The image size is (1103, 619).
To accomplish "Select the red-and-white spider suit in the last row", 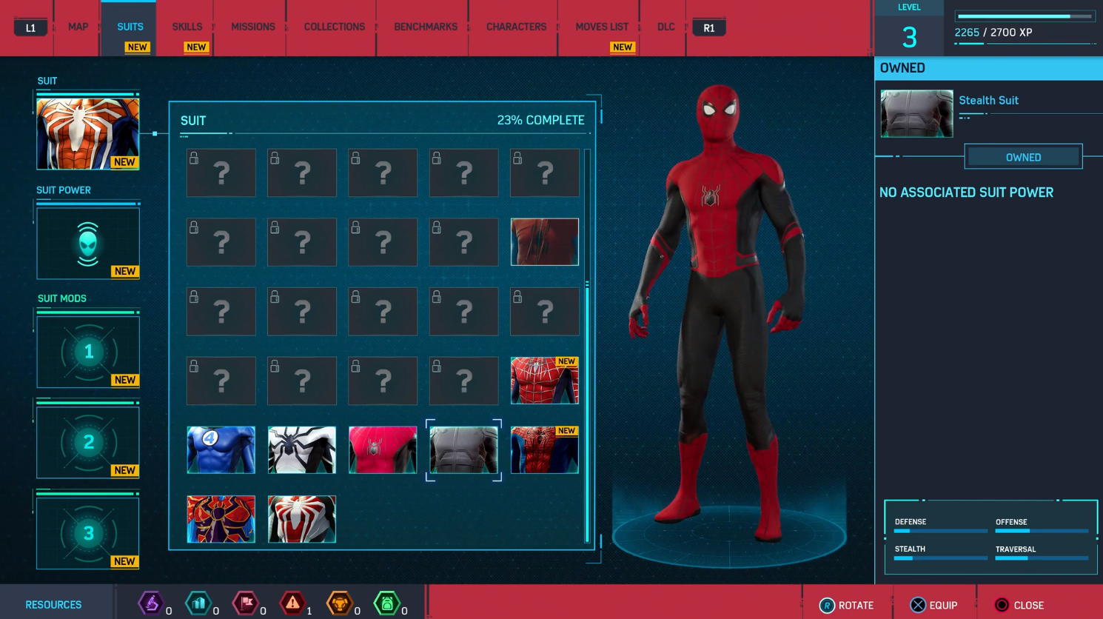I will click(x=302, y=519).
